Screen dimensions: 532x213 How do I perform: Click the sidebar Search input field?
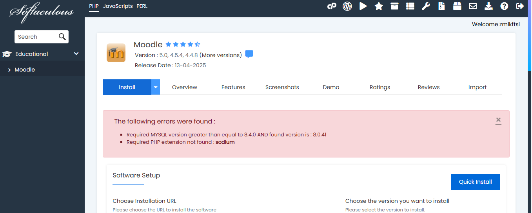point(36,37)
